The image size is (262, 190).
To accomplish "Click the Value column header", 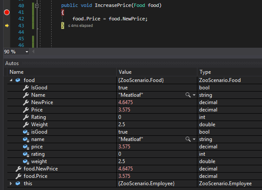I will pyautogui.click(x=125, y=72).
